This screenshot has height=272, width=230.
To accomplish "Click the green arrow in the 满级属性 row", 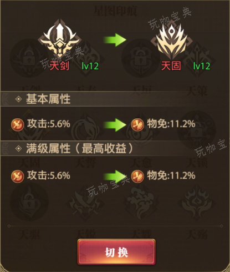I will 115,177.
